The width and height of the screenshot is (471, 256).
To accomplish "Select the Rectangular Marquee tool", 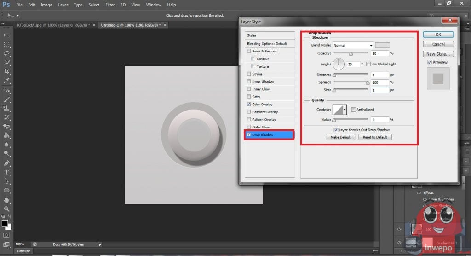I will point(6,45).
